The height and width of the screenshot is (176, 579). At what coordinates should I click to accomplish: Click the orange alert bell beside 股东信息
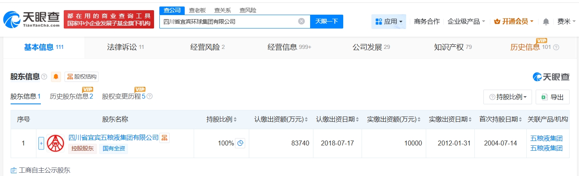pyautogui.click(x=56, y=77)
